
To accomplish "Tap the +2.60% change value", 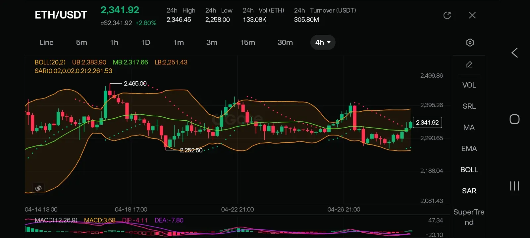I will pyautogui.click(x=146, y=23).
